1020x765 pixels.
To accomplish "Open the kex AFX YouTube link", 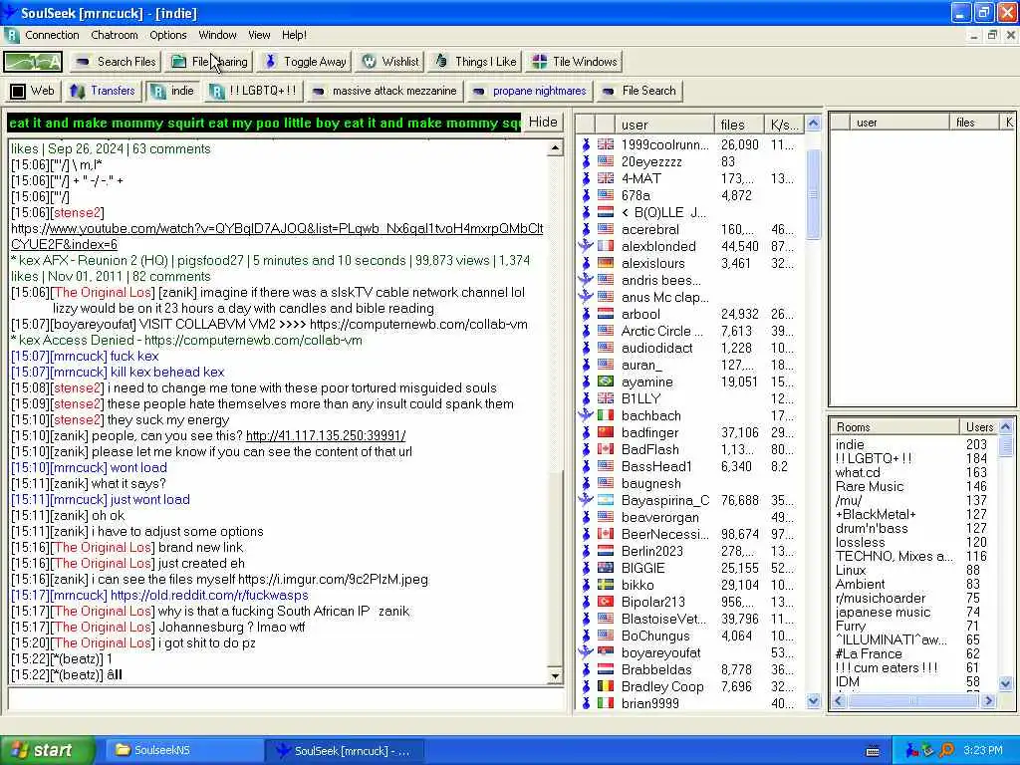I will 277,237.
